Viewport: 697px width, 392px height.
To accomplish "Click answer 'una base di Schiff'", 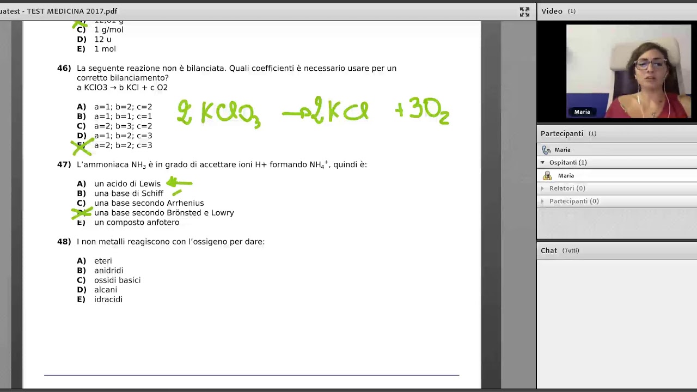I will 129,193.
